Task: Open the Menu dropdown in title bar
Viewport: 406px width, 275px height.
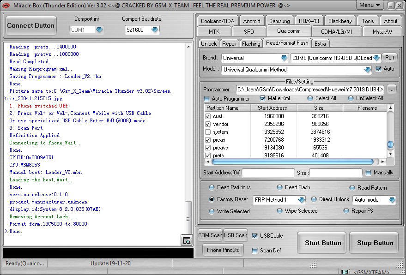Action: pyautogui.click(x=370, y=5)
